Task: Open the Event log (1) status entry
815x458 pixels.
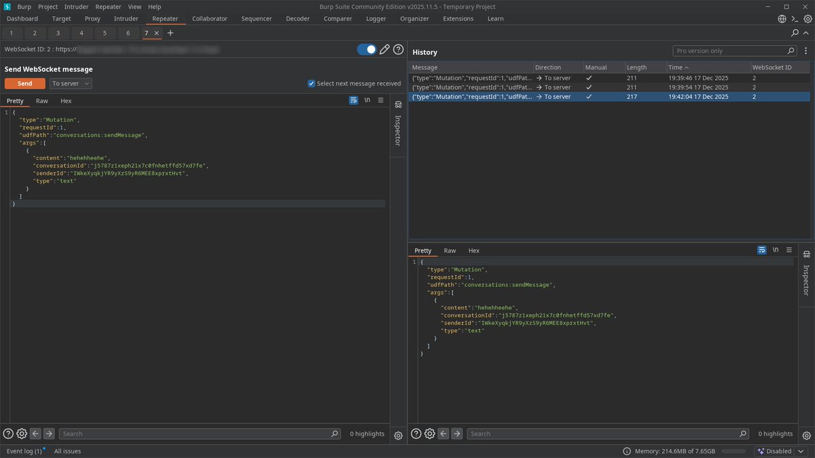Action: click(24, 451)
